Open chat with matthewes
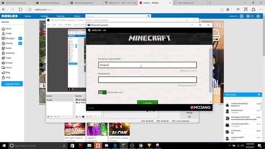The height and width of the screenshot is (149, 265). coord(243,132)
